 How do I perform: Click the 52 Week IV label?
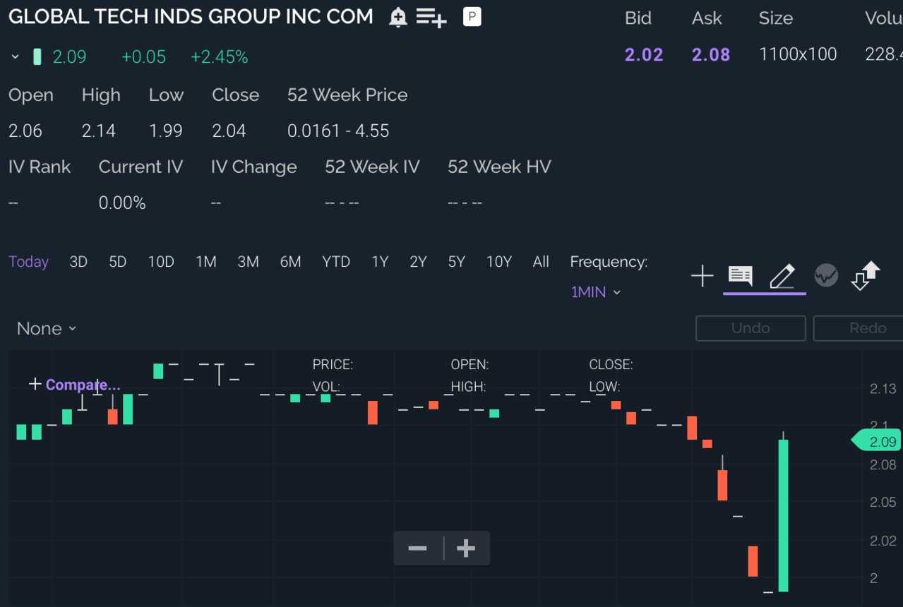tap(372, 167)
